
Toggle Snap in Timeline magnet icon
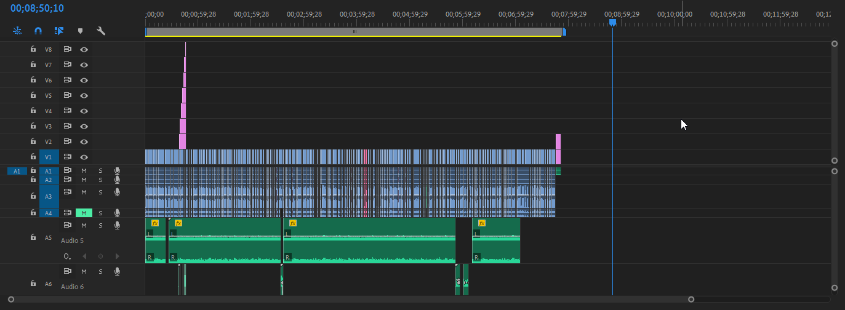pos(38,30)
